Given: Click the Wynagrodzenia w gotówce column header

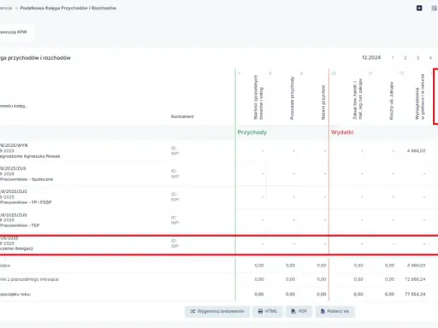Looking at the screenshot, I should 420,97.
